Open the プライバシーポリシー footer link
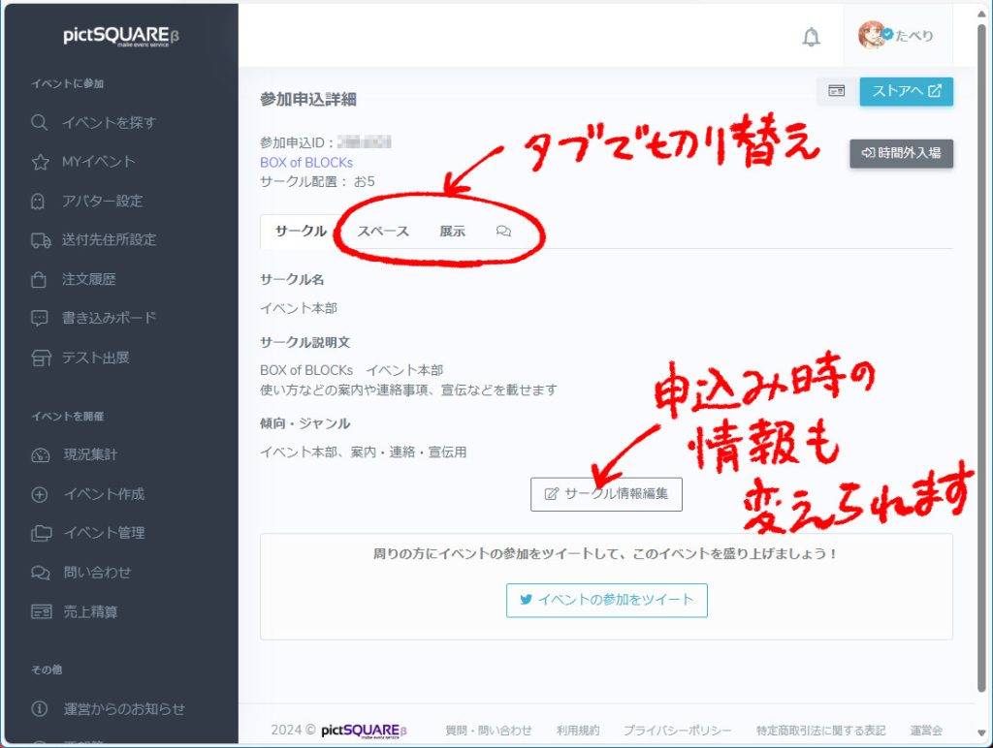The height and width of the screenshot is (748, 993). click(x=677, y=731)
